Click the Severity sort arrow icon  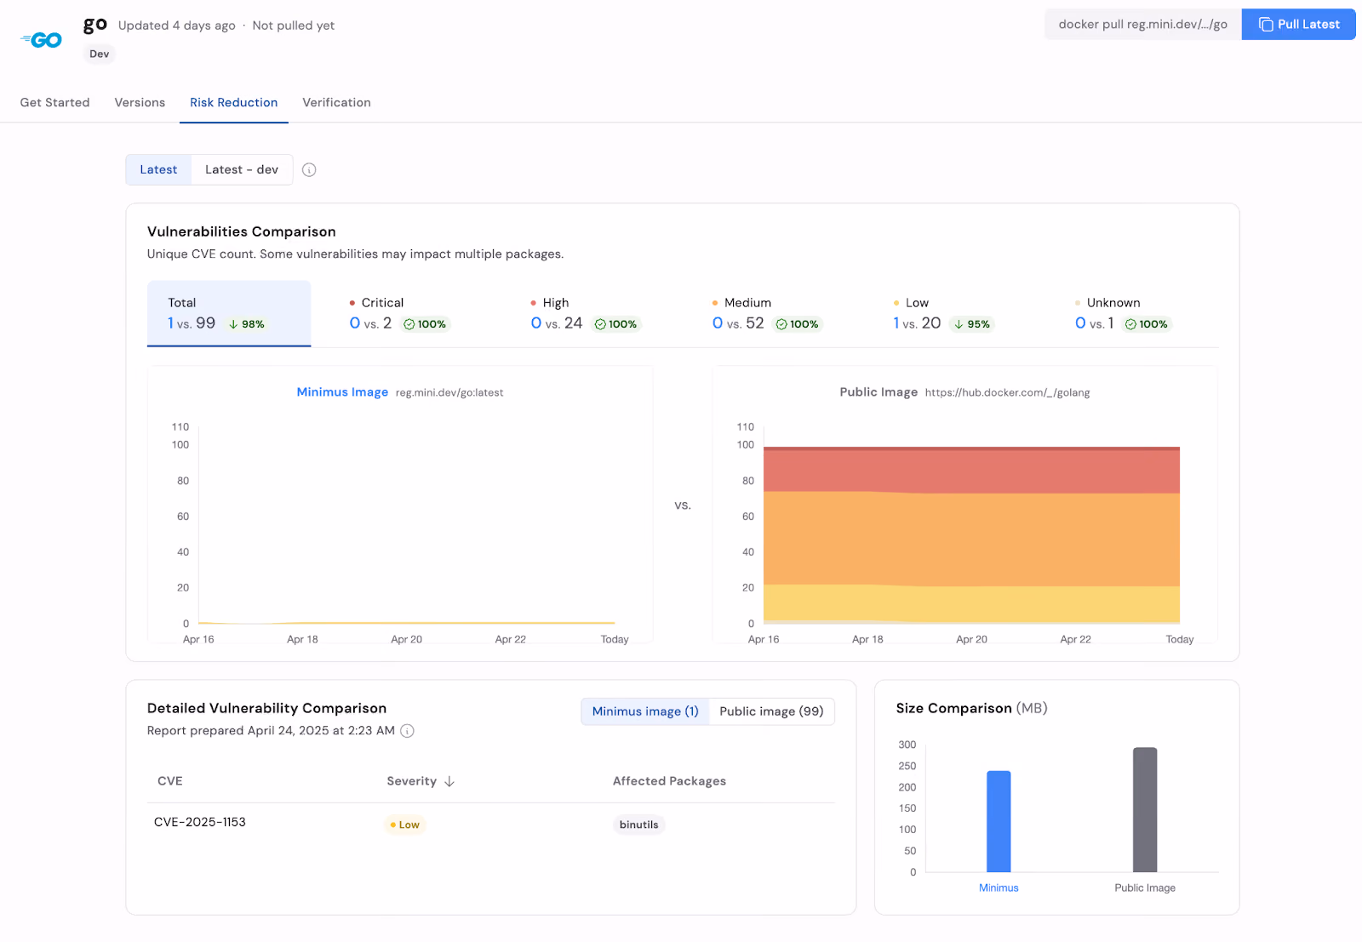(x=449, y=781)
